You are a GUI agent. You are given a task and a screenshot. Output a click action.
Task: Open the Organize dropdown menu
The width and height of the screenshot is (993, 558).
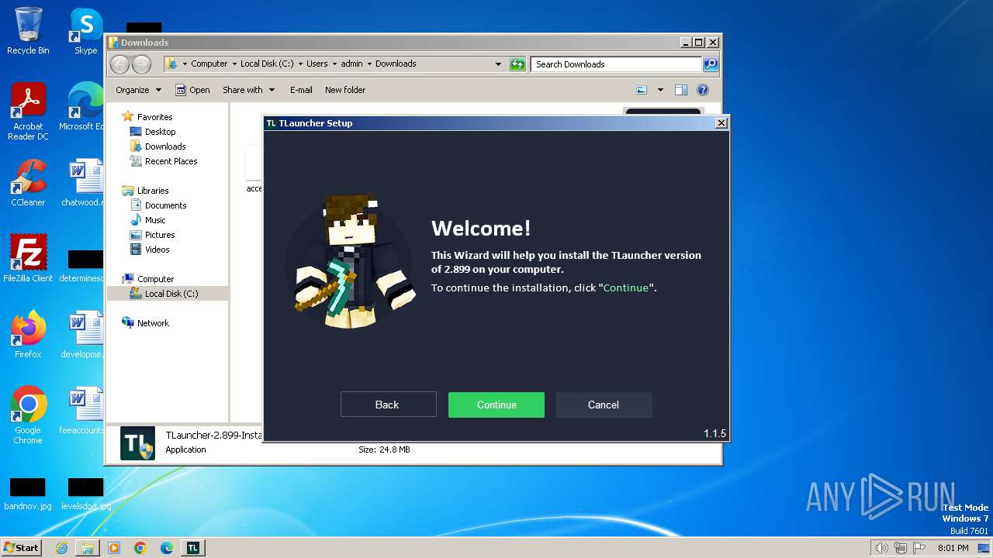coord(138,90)
